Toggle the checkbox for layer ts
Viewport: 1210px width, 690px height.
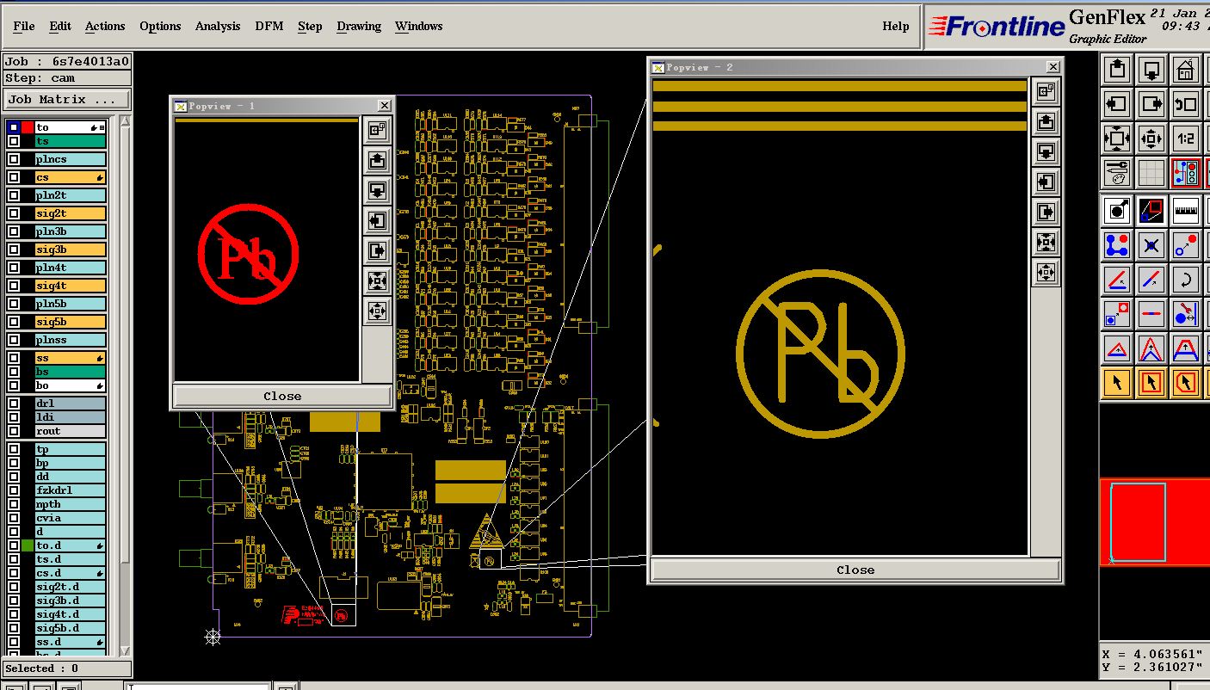(14, 141)
